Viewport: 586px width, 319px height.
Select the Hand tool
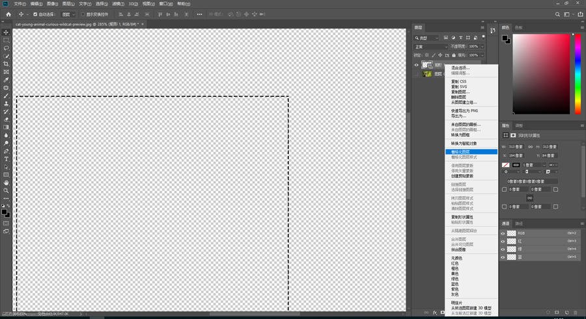[x=7, y=183]
